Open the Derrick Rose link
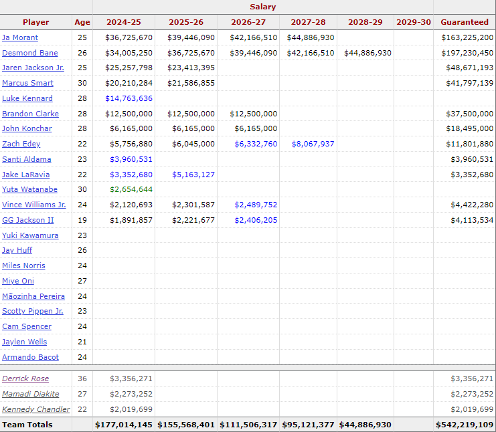This screenshot has width=496, height=432. (x=25, y=379)
